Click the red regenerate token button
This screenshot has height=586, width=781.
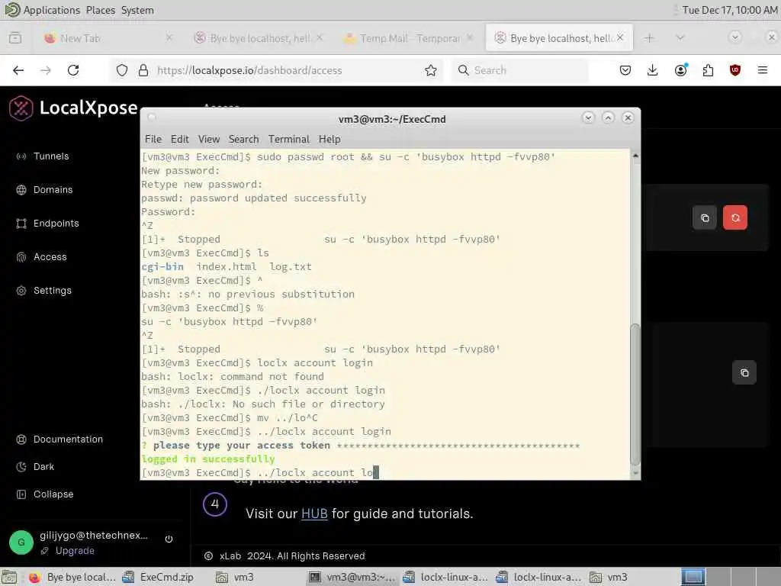735,217
